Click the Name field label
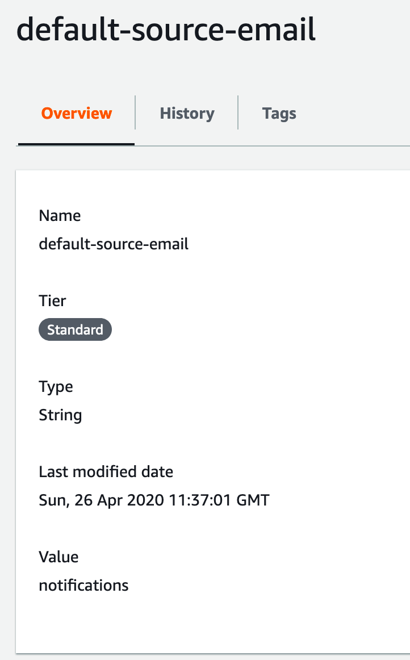 click(60, 215)
